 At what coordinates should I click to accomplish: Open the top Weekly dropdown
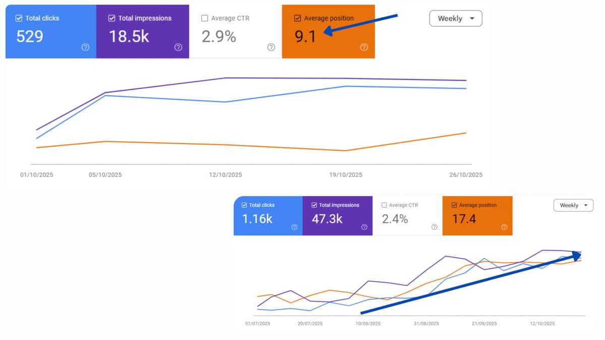(x=455, y=18)
